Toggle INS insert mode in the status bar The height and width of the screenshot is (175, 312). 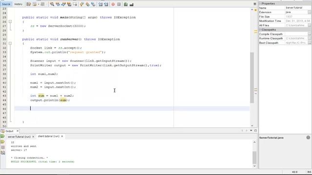[309, 172]
